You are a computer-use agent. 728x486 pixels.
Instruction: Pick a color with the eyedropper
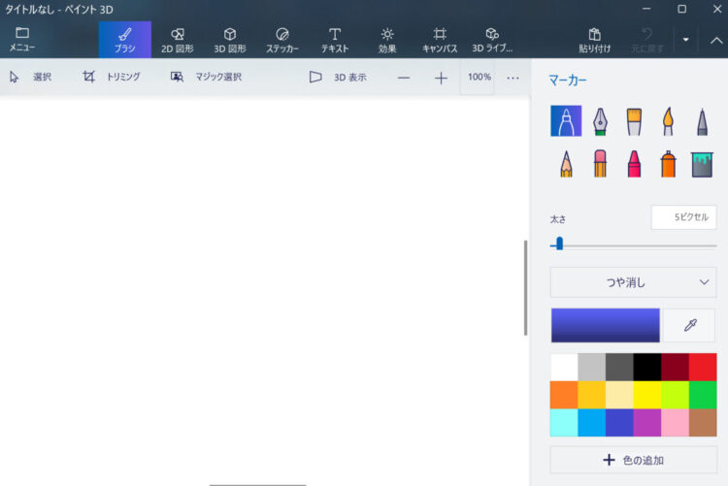689,325
